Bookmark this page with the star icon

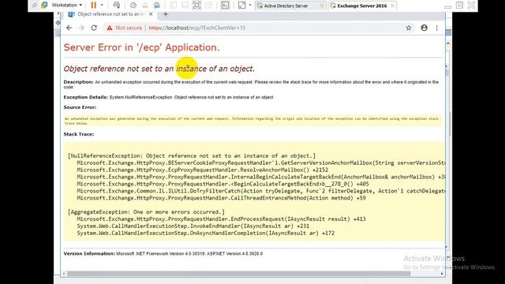pyautogui.click(x=409, y=28)
